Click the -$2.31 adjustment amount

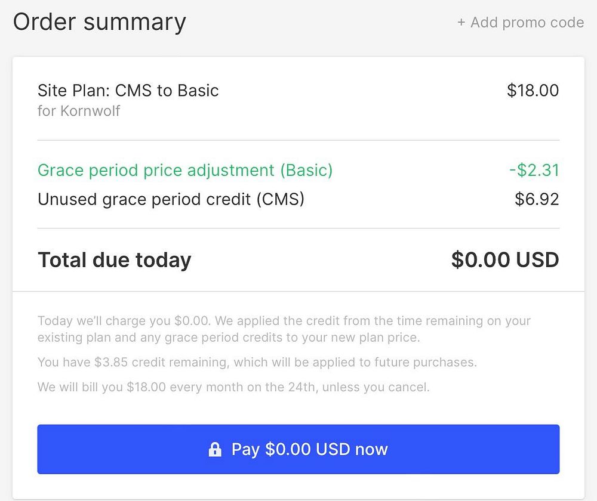pos(534,171)
